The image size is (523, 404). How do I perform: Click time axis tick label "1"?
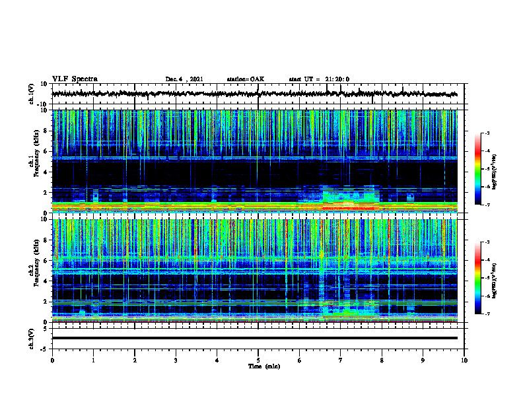[x=93, y=360]
